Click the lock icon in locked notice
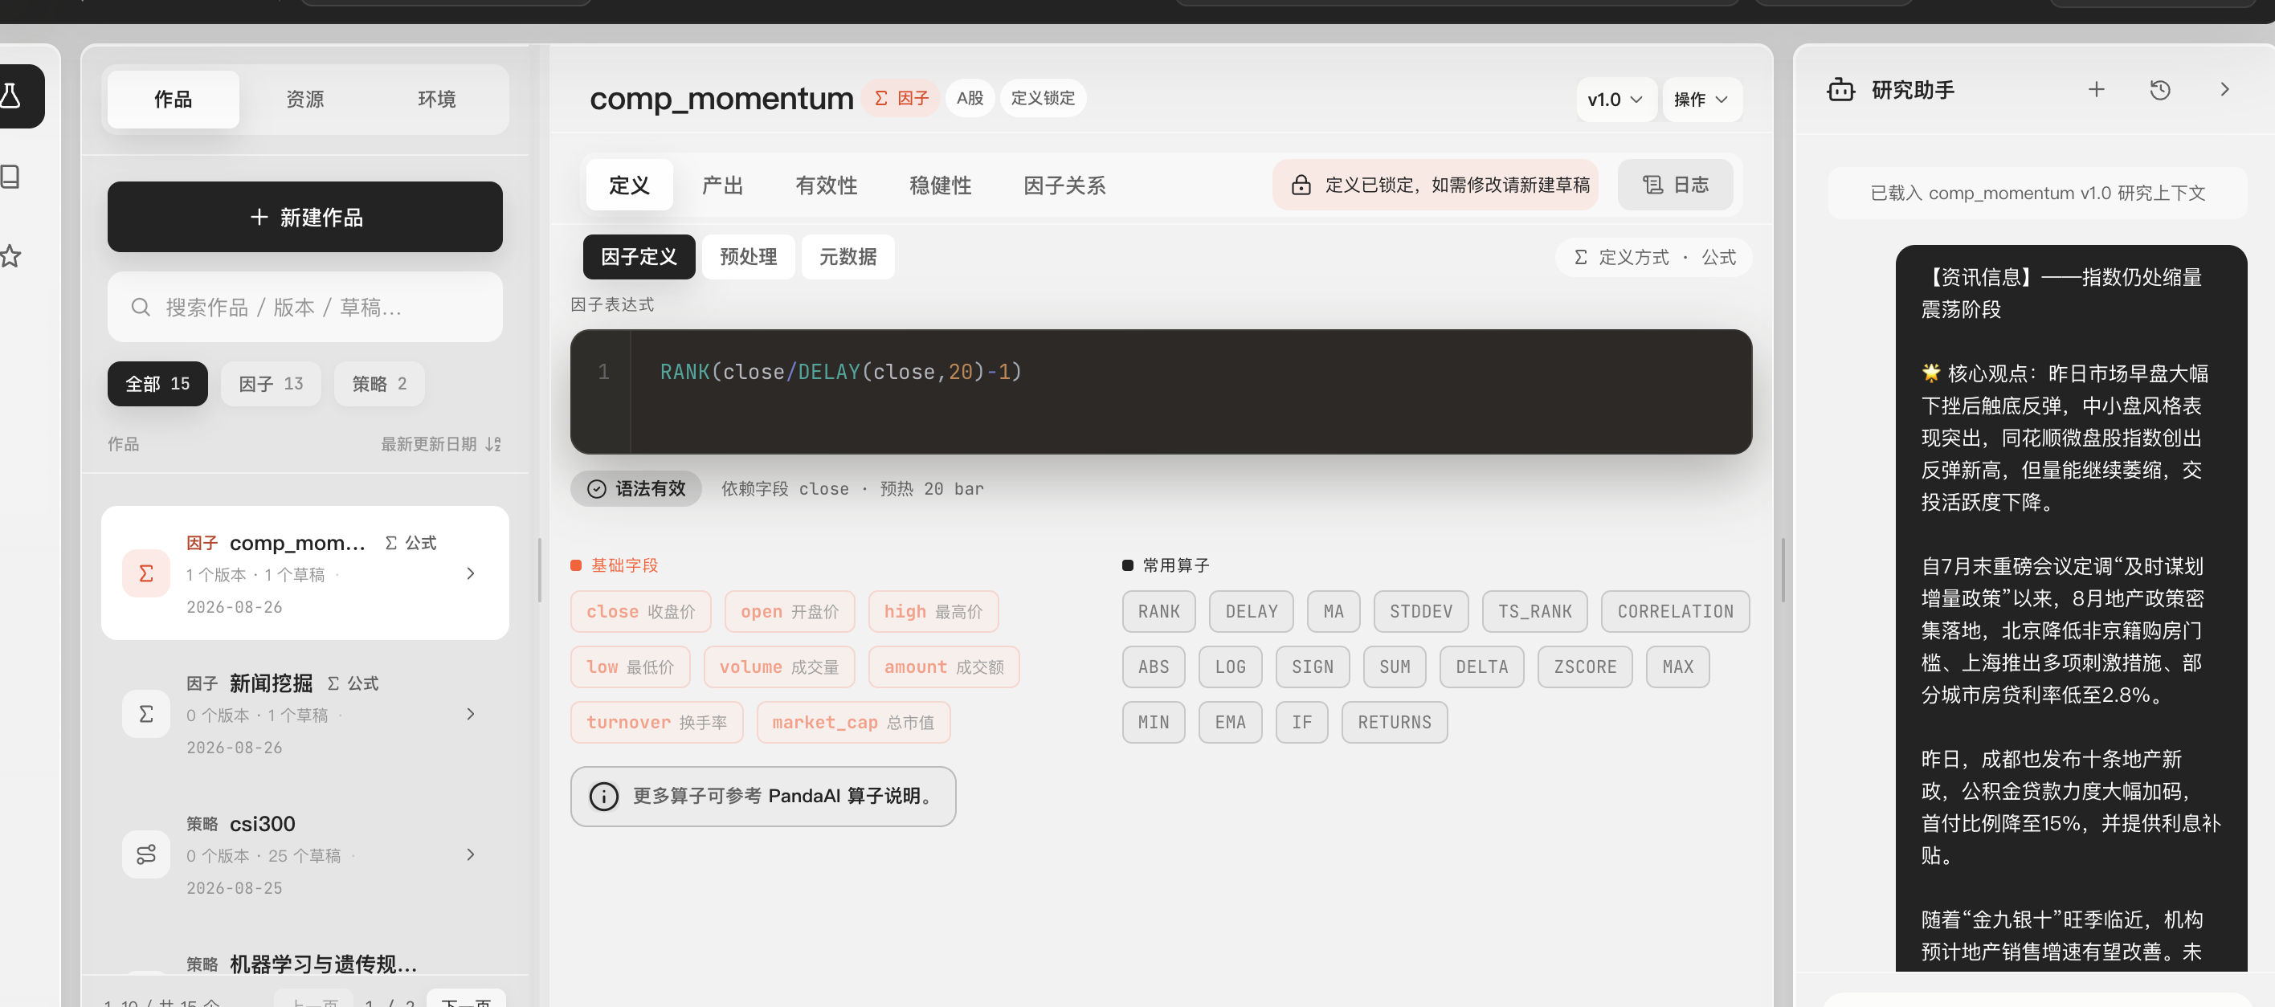 tap(1300, 185)
